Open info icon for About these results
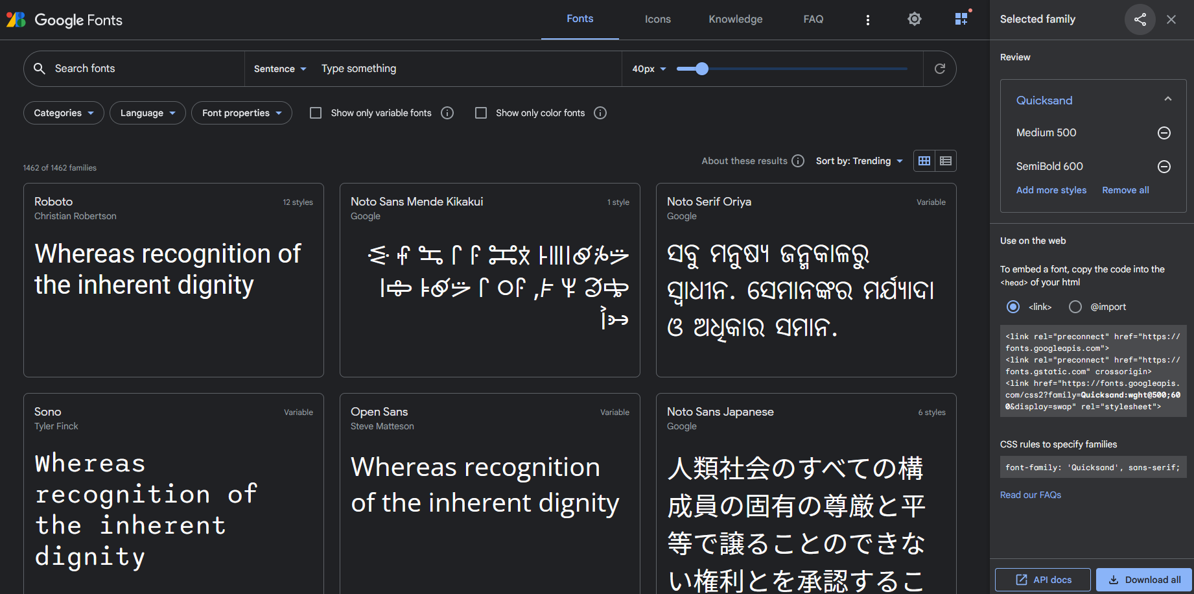Screen dimensions: 1194x594 (x=798, y=161)
